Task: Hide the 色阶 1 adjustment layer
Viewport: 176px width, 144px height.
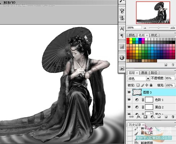Action: [129, 100]
